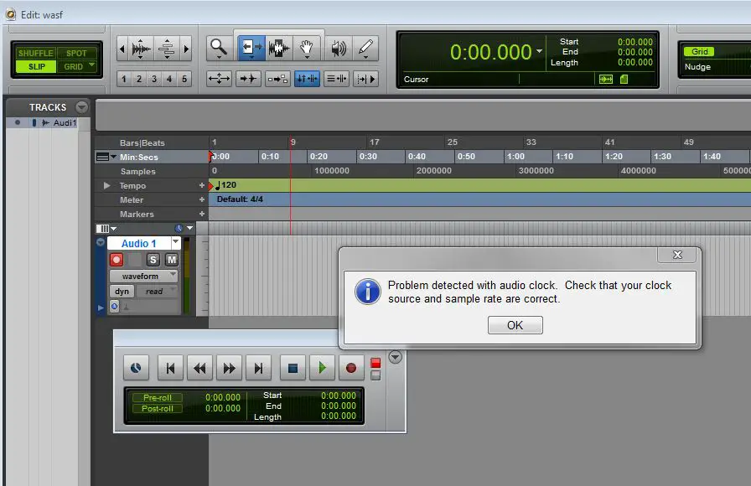
Task: Switch to Shuffle edit mode
Action: (36, 54)
